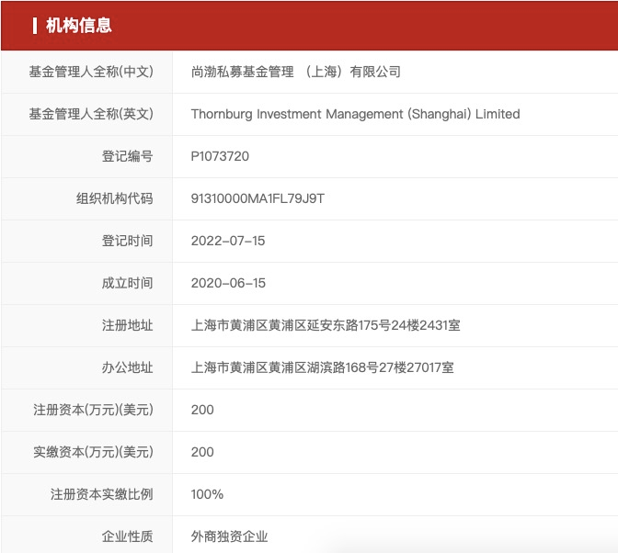Click the 注册资本实缴比例 label
Screen dimensions: 618x553
click(102, 494)
